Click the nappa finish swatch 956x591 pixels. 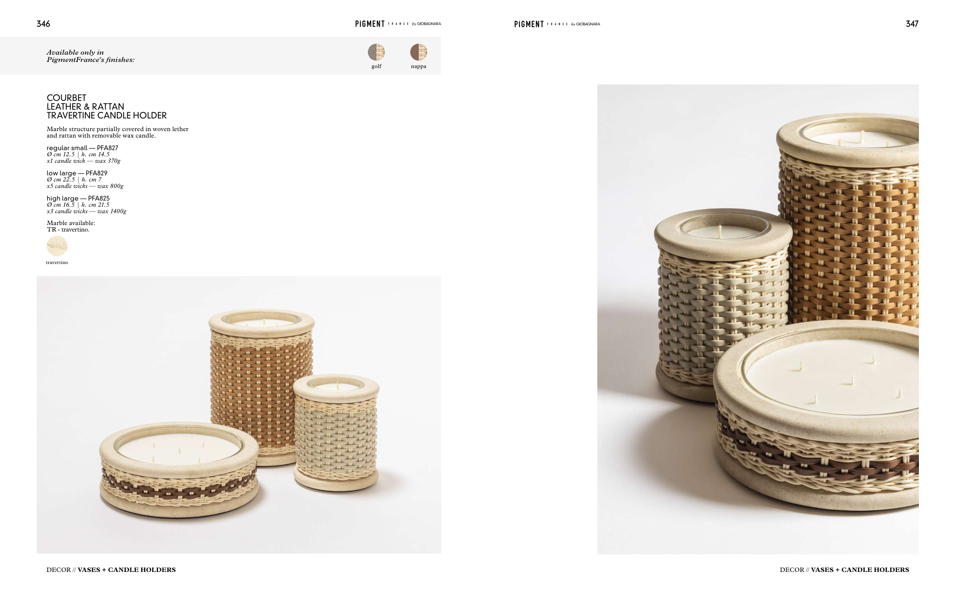[418, 52]
